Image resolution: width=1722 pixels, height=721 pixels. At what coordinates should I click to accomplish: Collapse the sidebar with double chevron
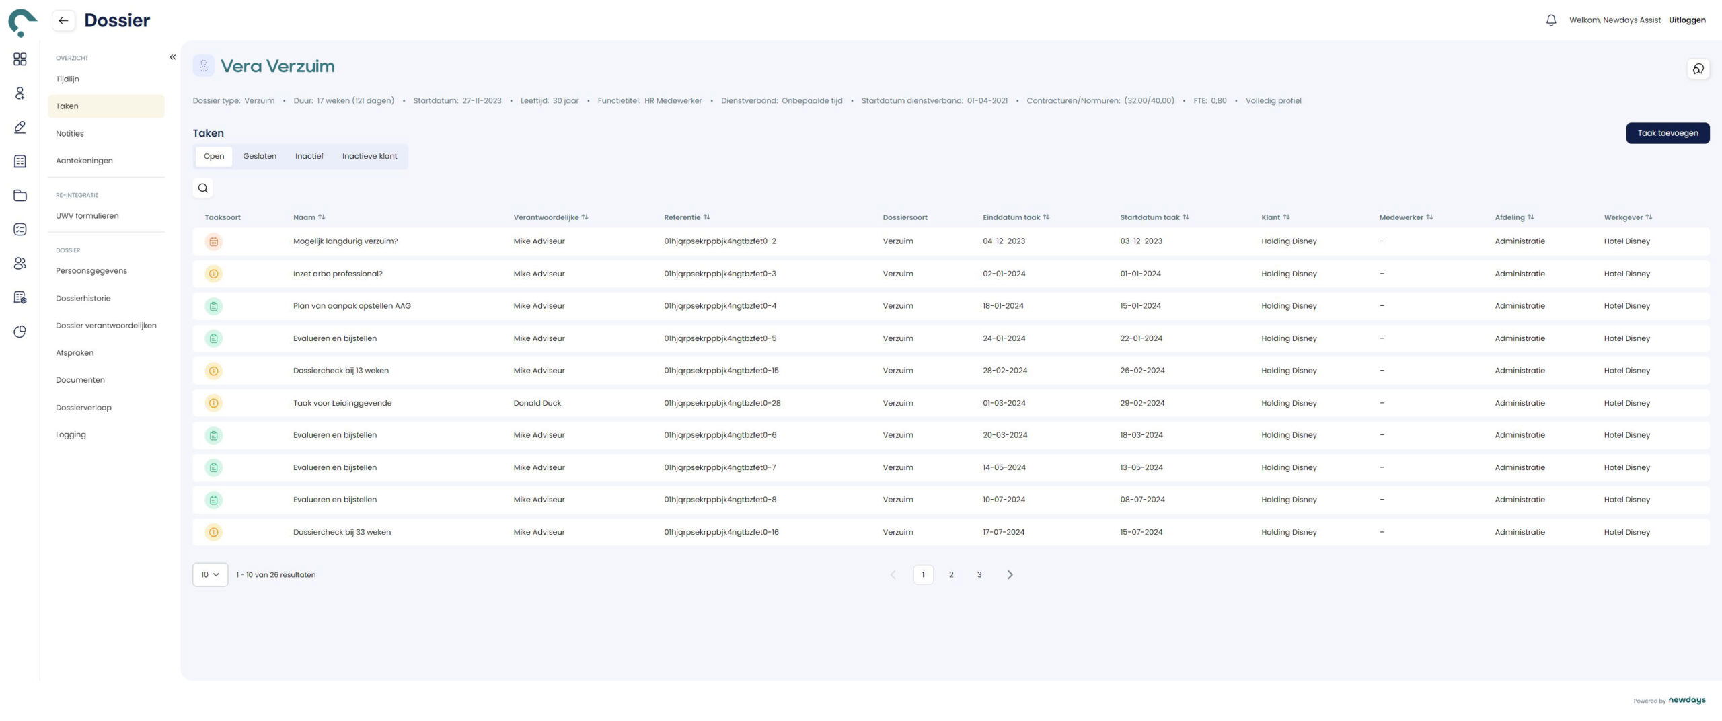coord(173,57)
